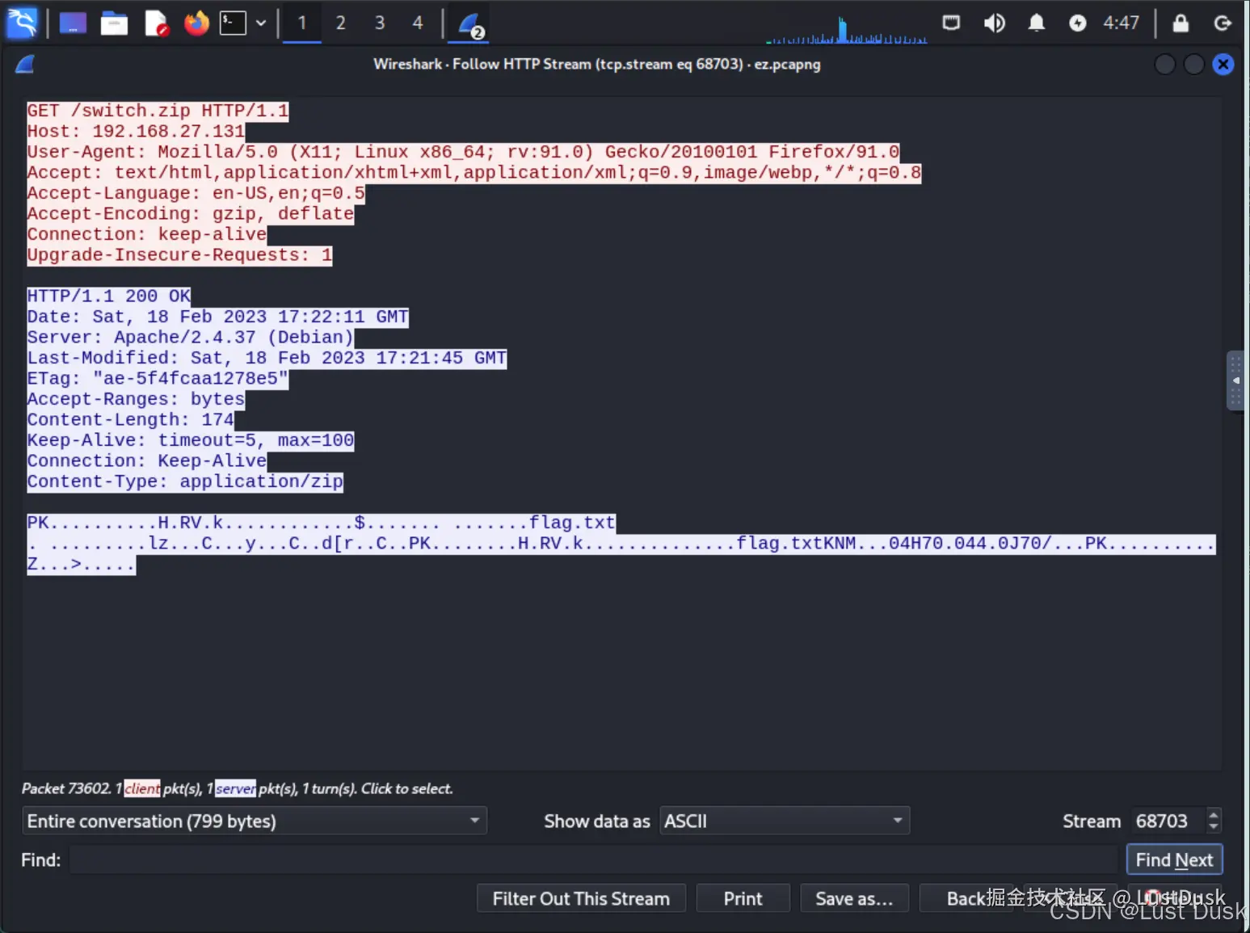Open the Kali applications menu

pyautogui.click(x=22, y=23)
